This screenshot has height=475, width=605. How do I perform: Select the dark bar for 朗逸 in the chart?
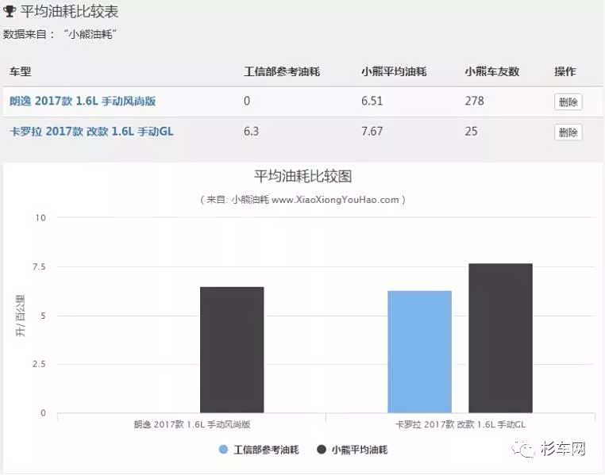pyautogui.click(x=232, y=350)
